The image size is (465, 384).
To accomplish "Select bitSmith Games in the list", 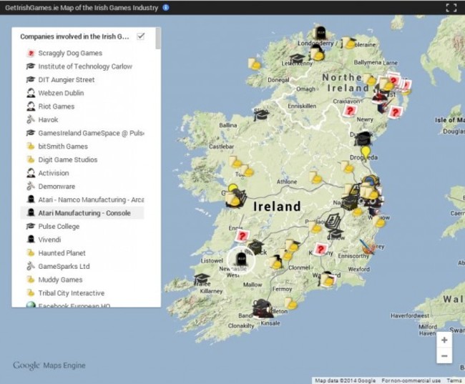I will tap(63, 147).
